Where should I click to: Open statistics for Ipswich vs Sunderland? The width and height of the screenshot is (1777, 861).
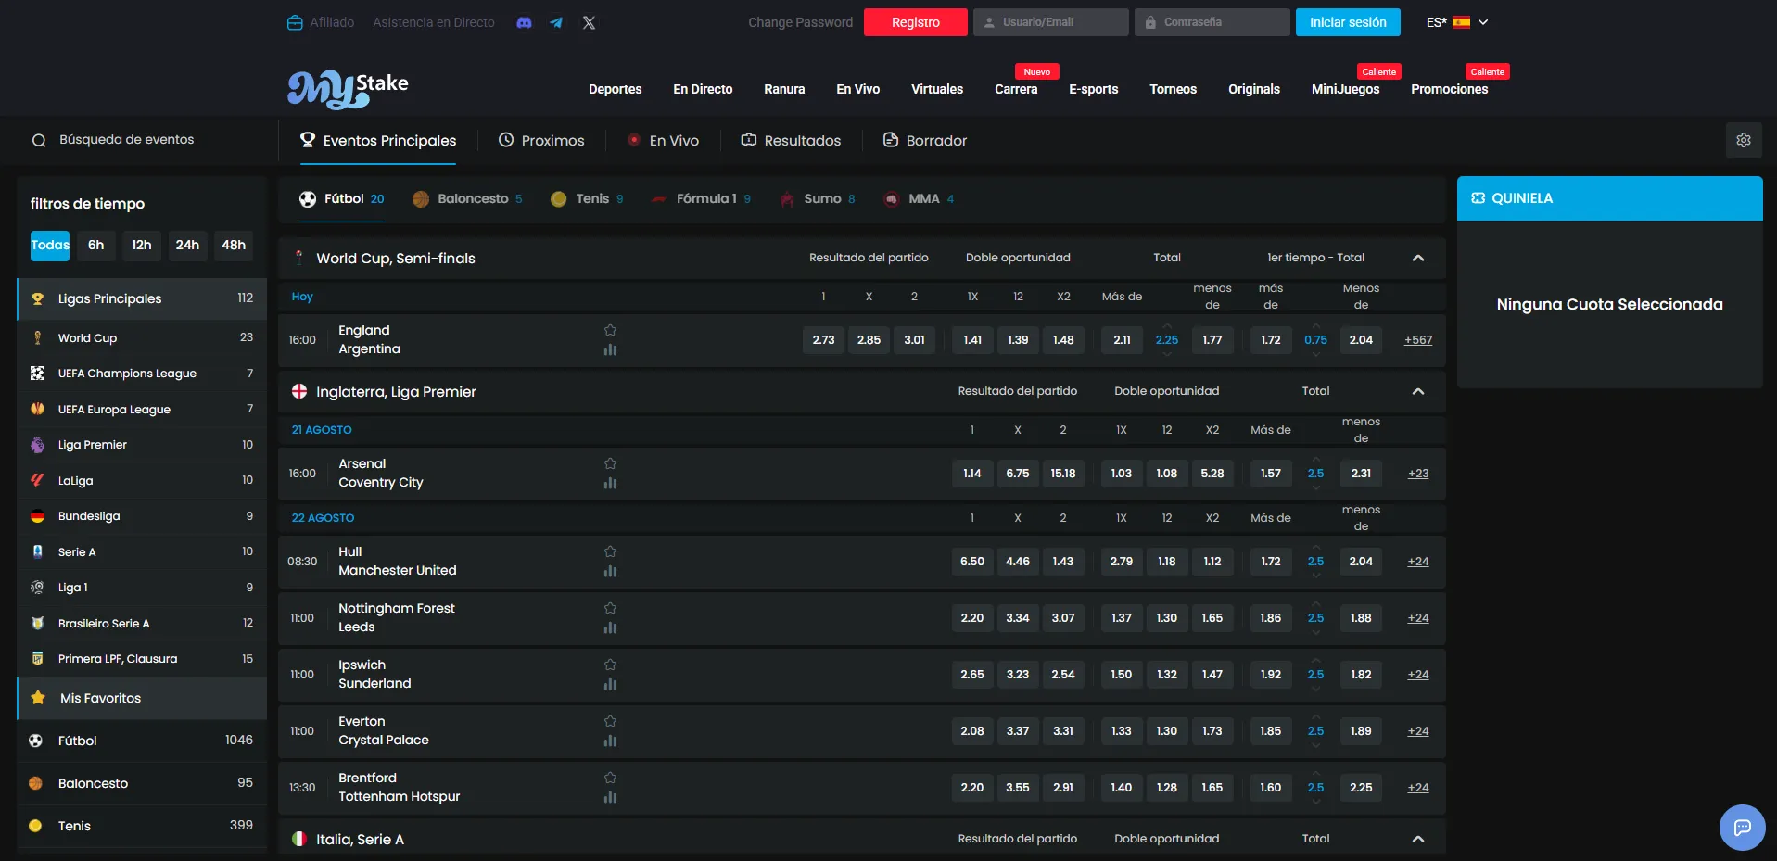pyautogui.click(x=610, y=684)
